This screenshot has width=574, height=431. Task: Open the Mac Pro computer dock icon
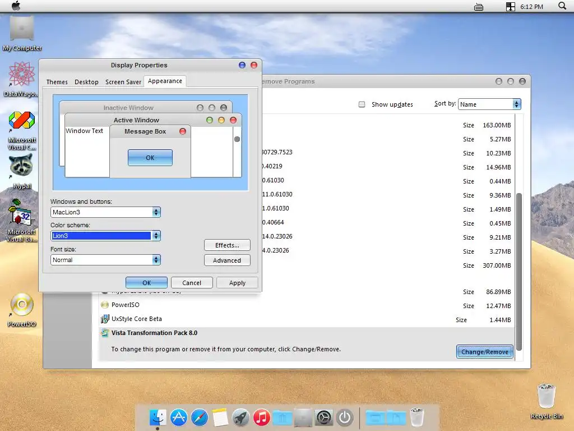click(303, 418)
